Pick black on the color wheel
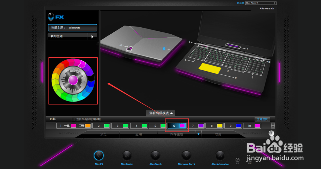 coord(92,78)
